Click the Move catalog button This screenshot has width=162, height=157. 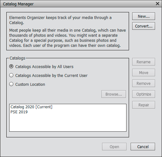coord(144,72)
